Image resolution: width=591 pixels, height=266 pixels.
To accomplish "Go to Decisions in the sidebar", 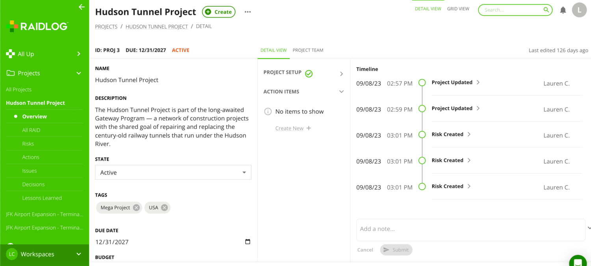I will click(33, 185).
